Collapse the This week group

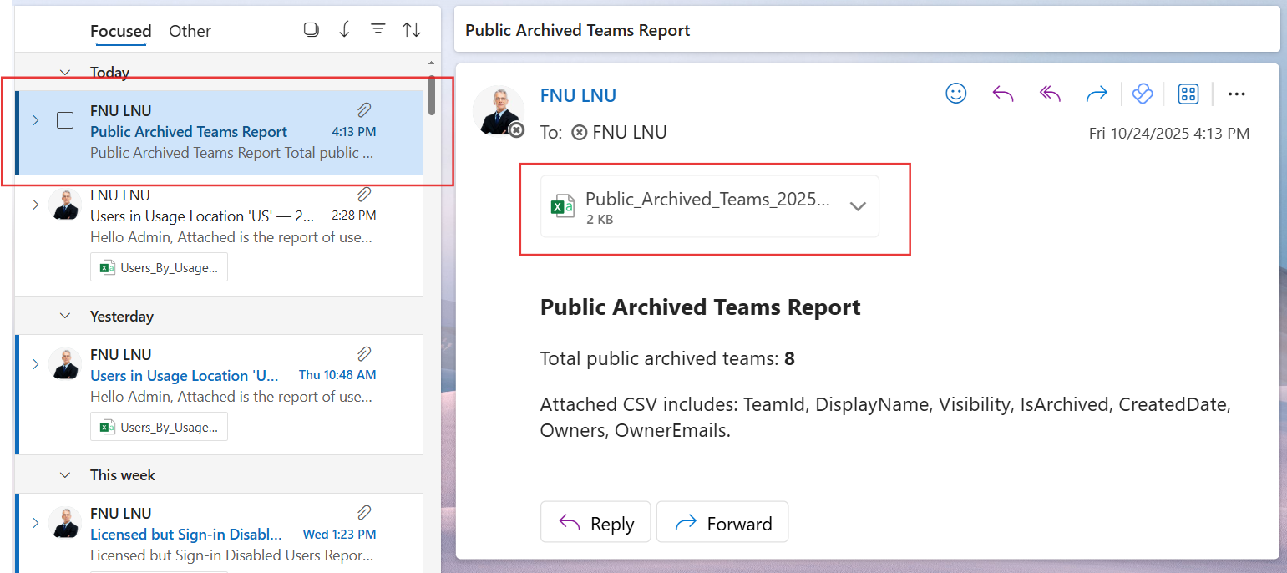[64, 475]
